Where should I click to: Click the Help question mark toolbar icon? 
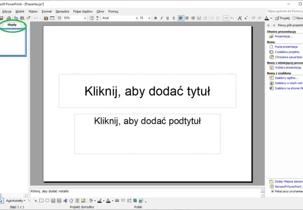(92, 18)
